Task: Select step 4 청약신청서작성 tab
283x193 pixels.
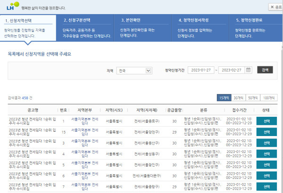Action: 200,28
